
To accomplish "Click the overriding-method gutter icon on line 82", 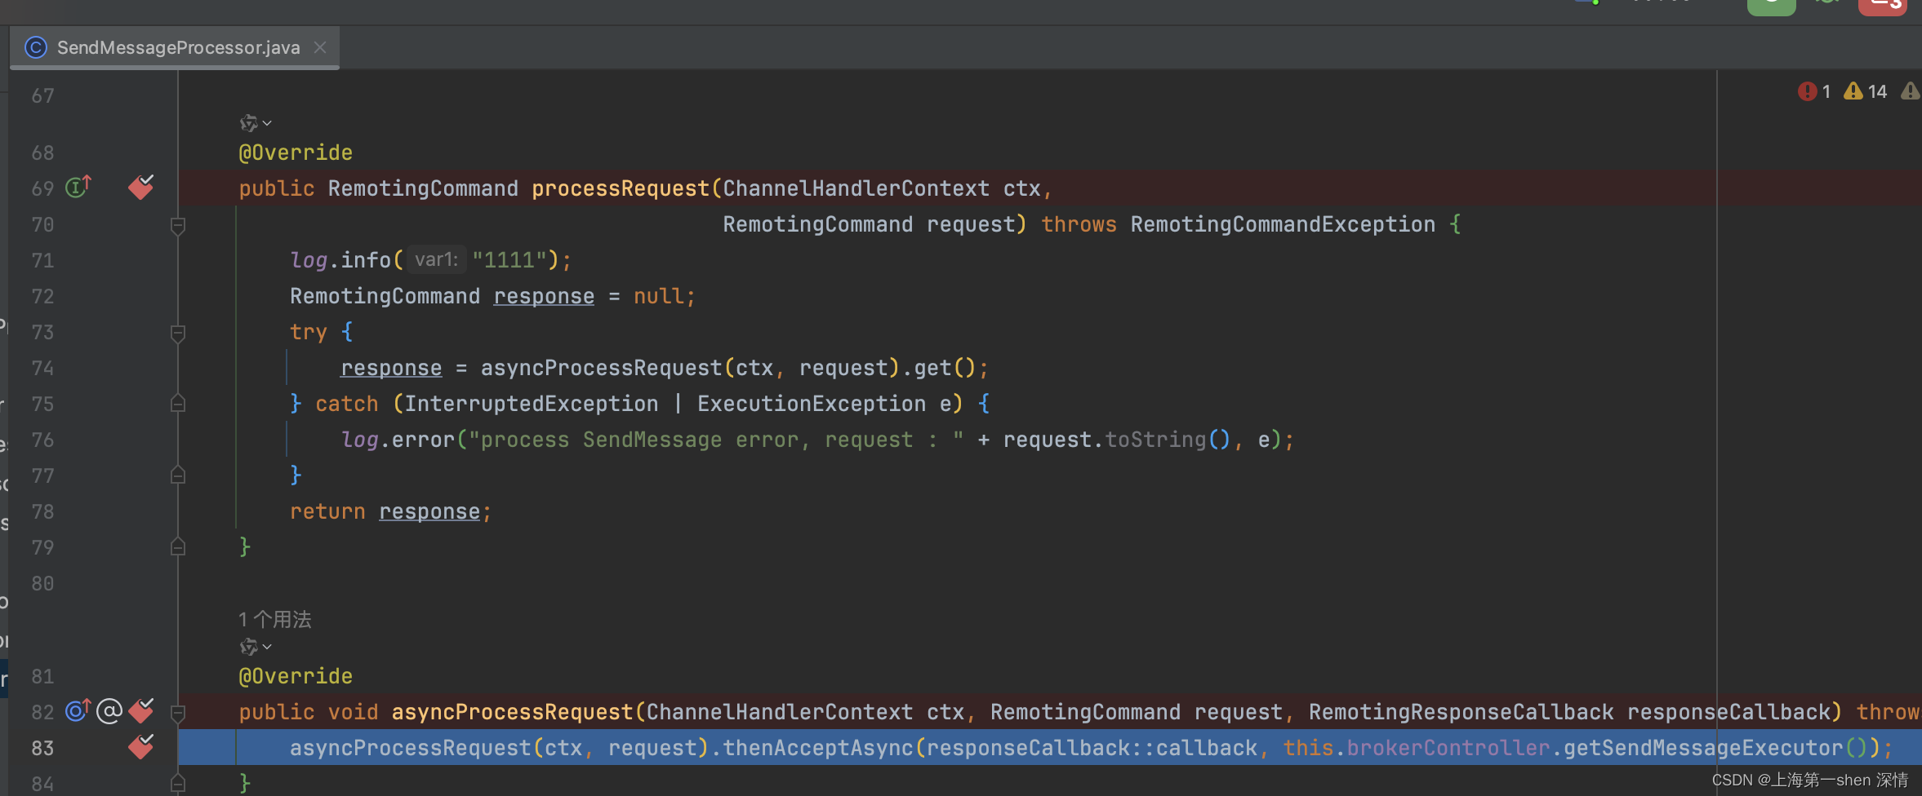I will [78, 710].
